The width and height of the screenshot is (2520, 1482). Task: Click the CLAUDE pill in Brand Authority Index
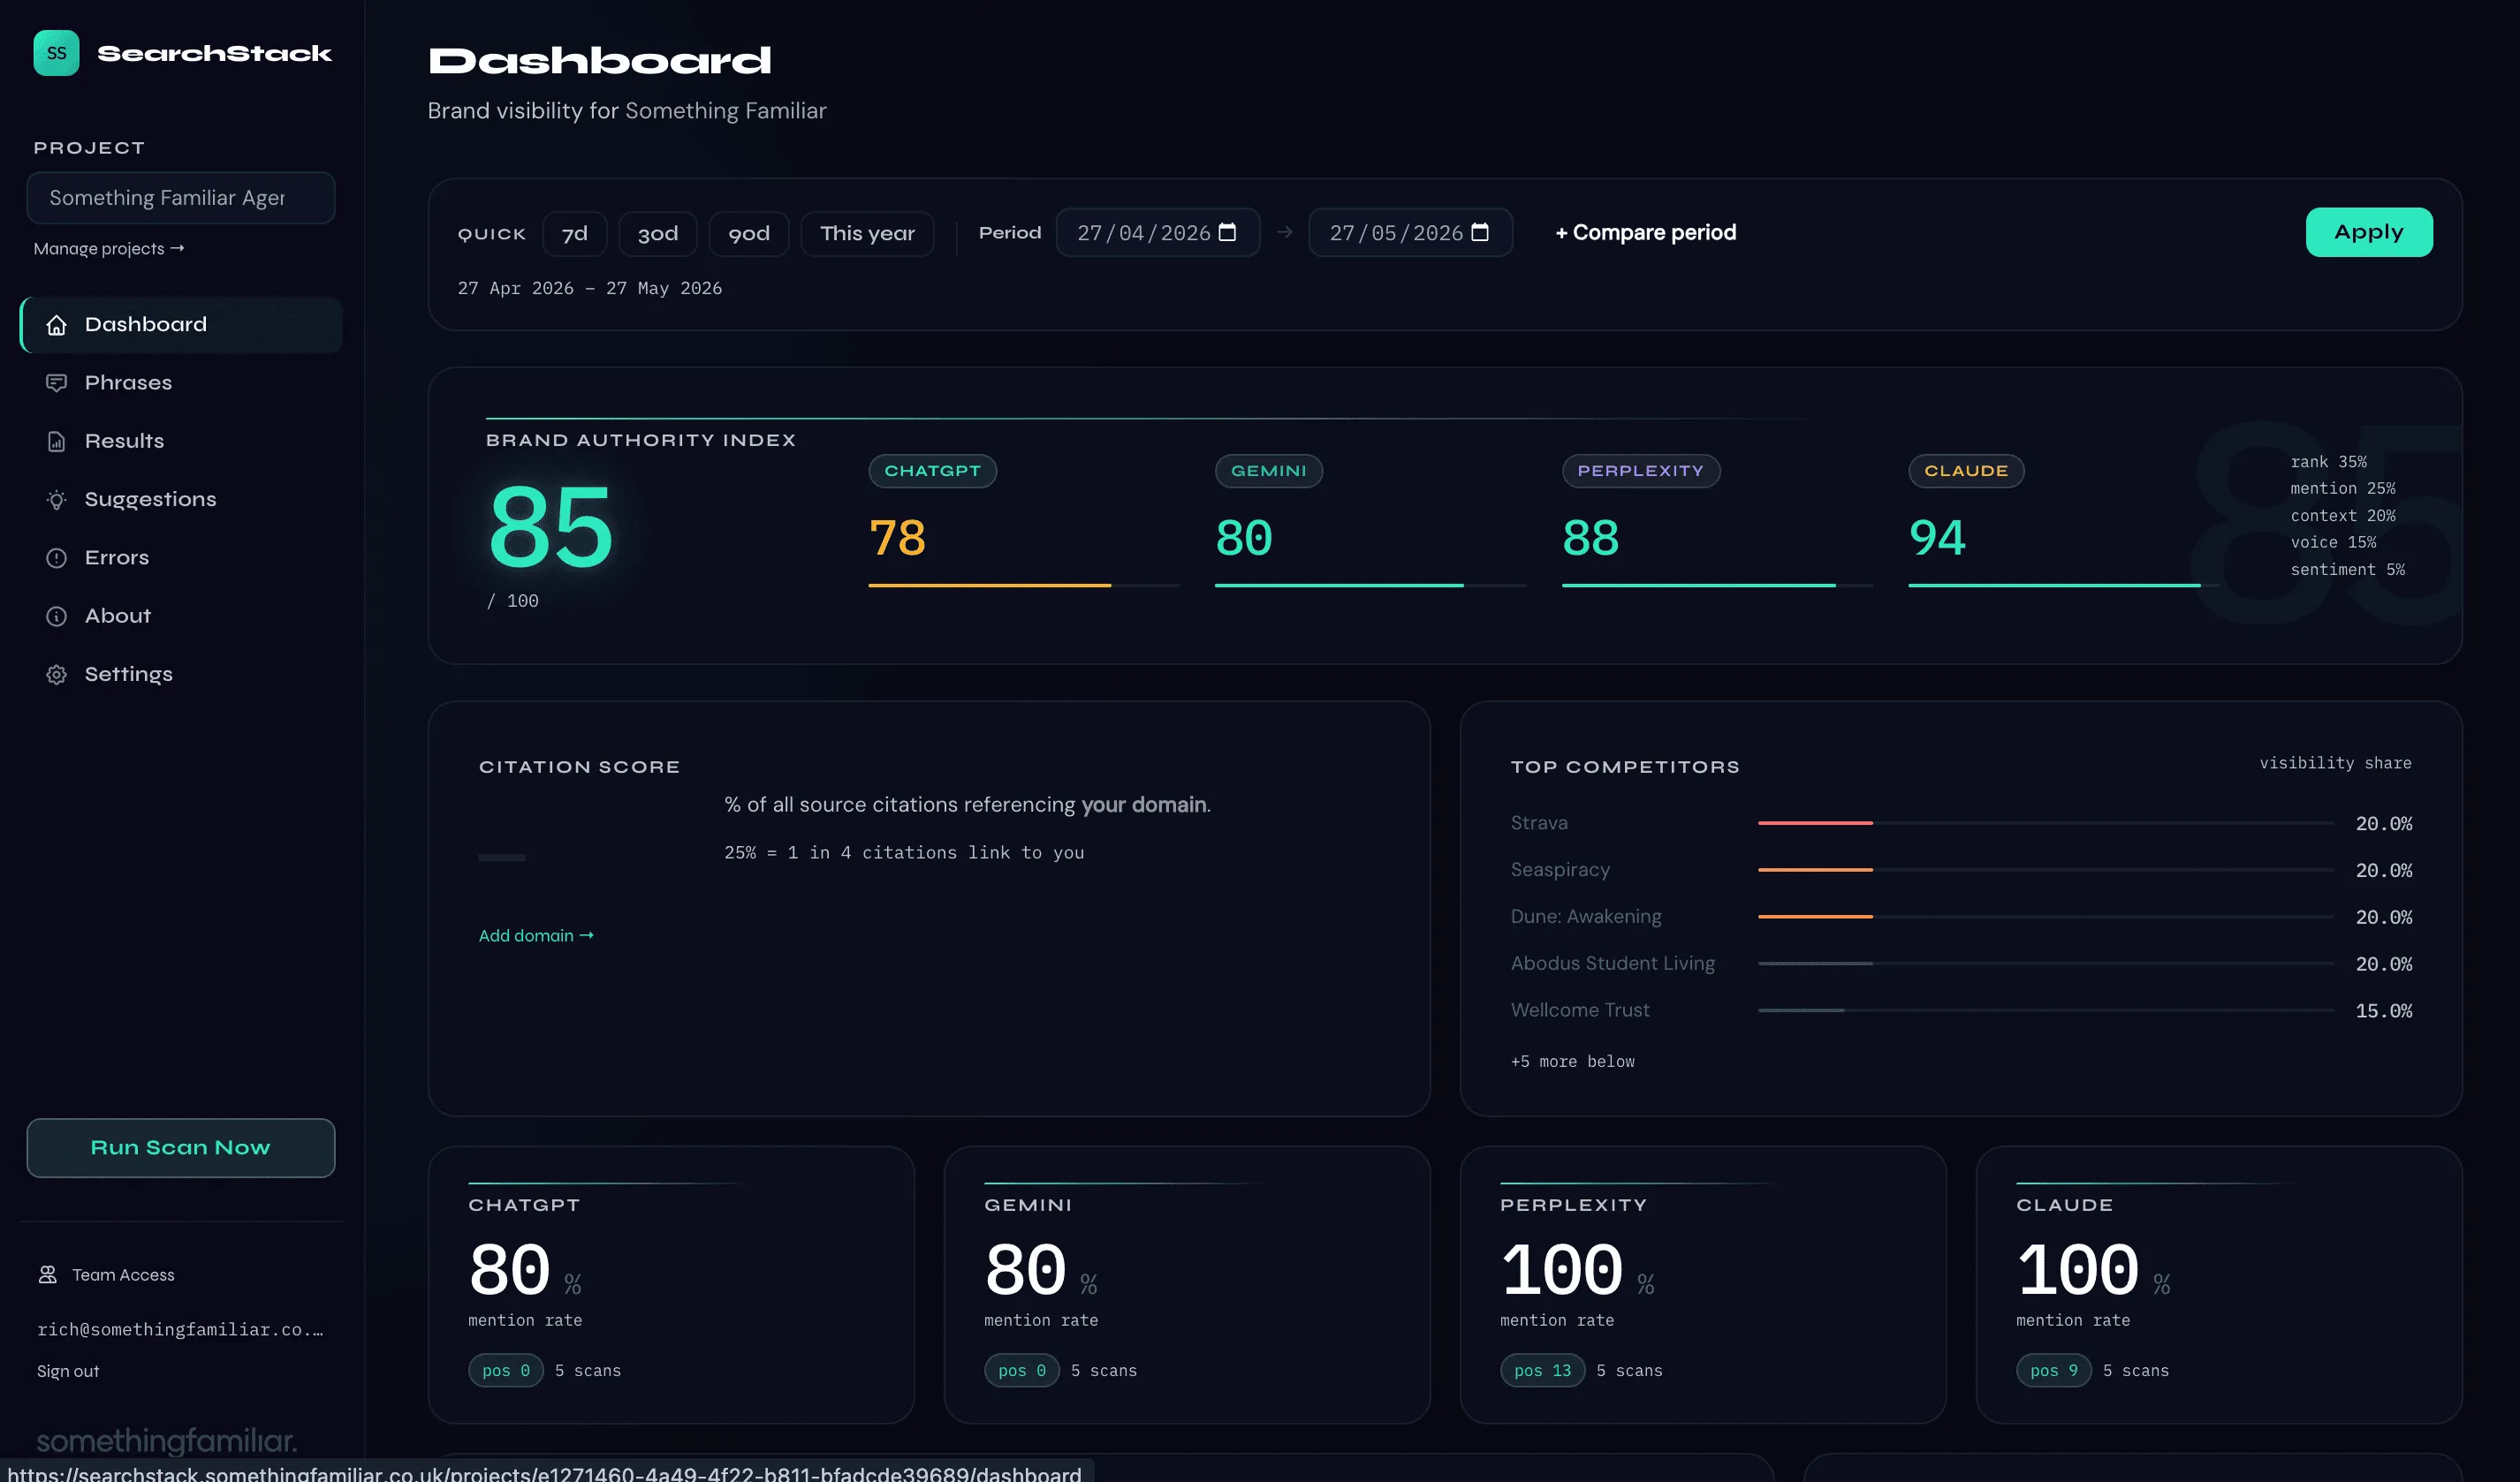click(x=1966, y=471)
